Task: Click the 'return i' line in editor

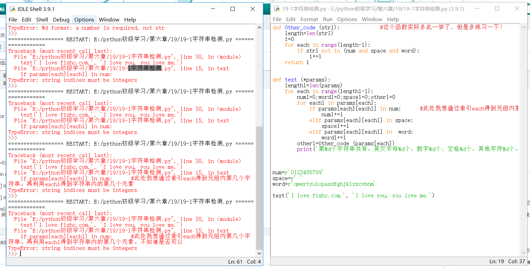Action: click(x=297, y=62)
